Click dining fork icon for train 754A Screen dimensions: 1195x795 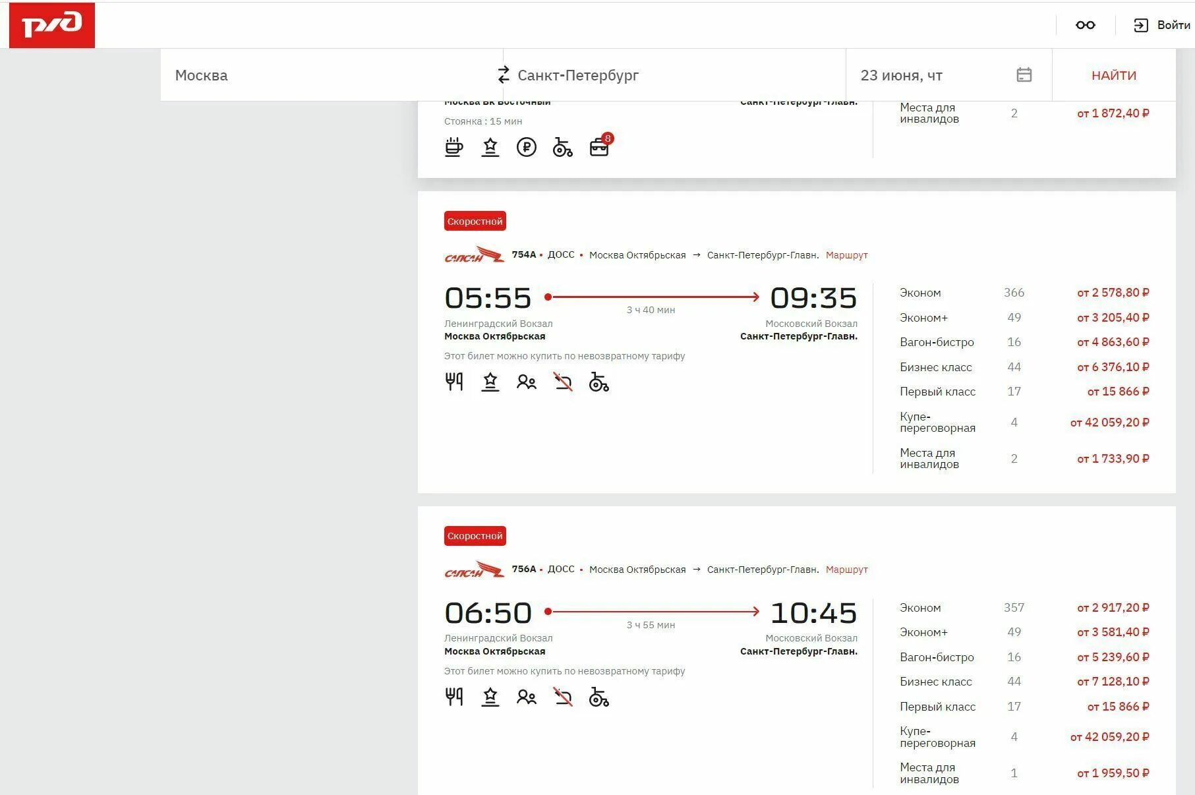[454, 382]
